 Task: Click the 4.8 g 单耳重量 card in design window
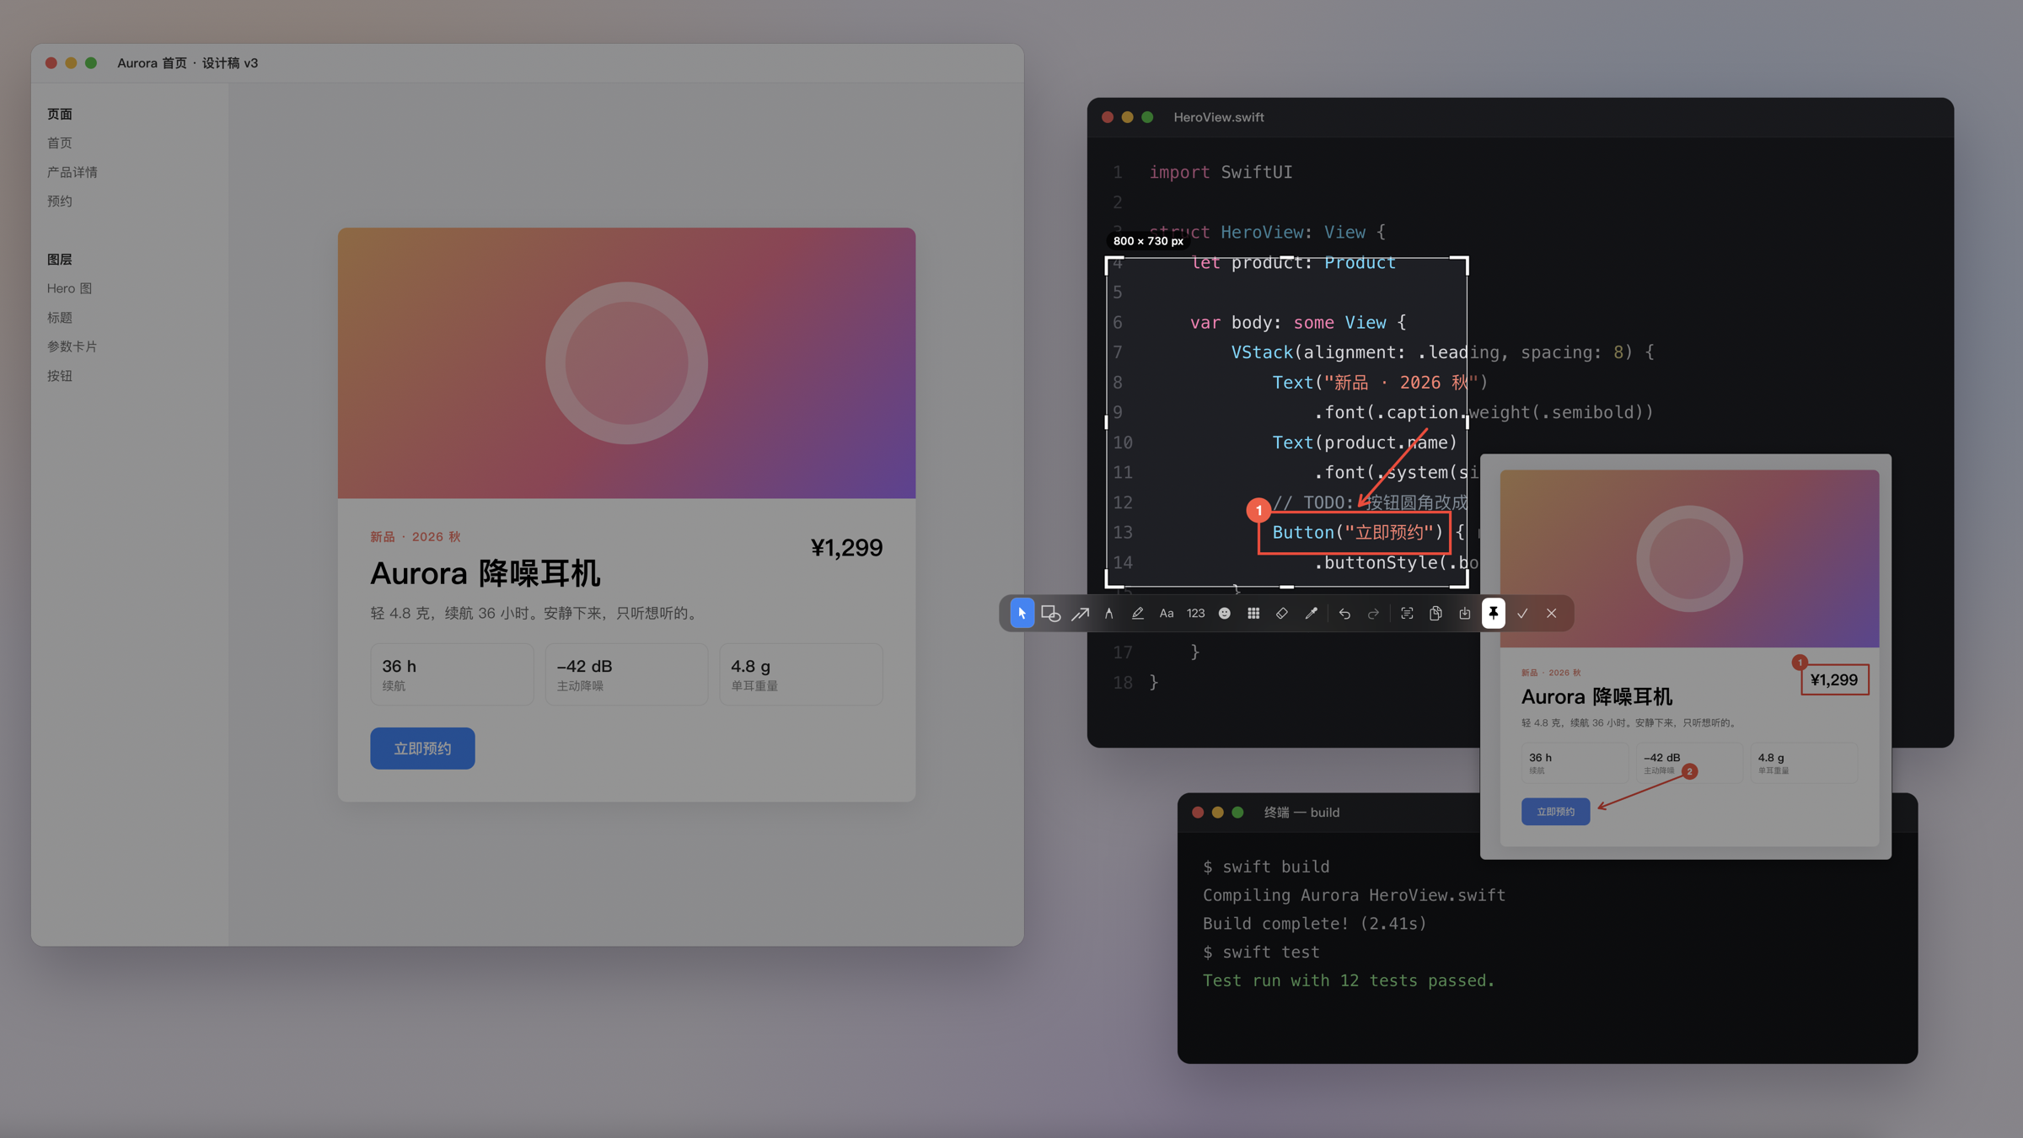(x=801, y=674)
